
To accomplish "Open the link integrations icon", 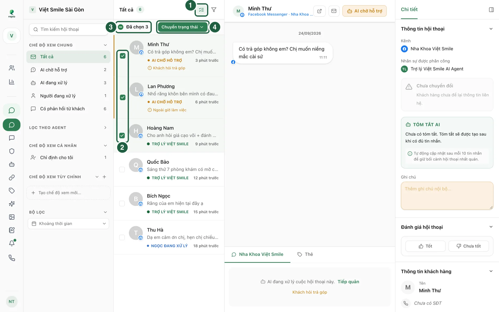I will pyautogui.click(x=12, y=178).
